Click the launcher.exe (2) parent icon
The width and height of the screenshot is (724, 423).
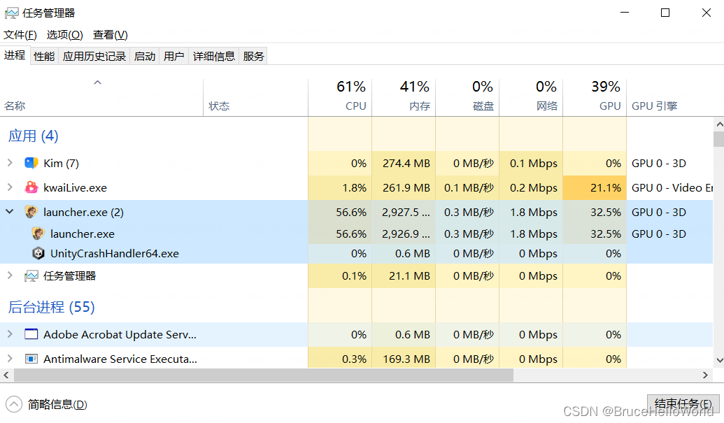[31, 212]
